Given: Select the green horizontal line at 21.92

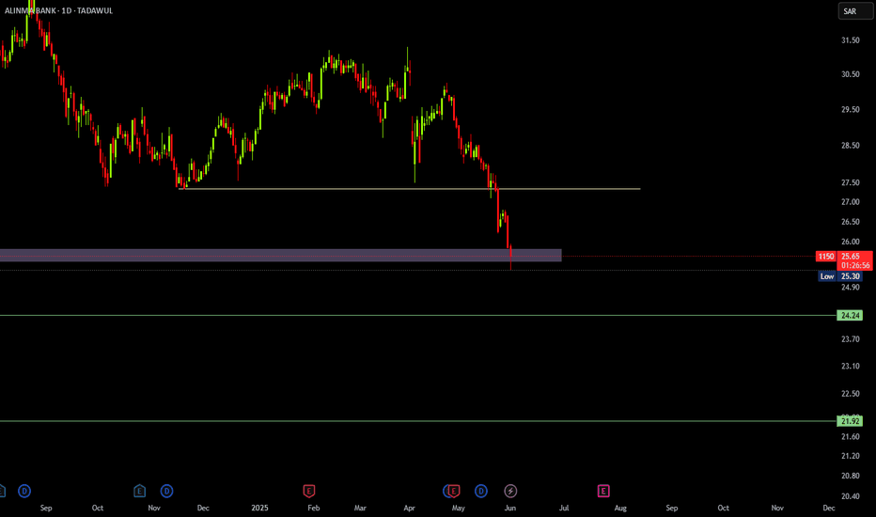Looking at the screenshot, I should click(x=418, y=421).
